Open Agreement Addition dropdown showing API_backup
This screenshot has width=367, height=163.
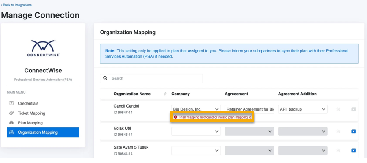[x=303, y=109]
